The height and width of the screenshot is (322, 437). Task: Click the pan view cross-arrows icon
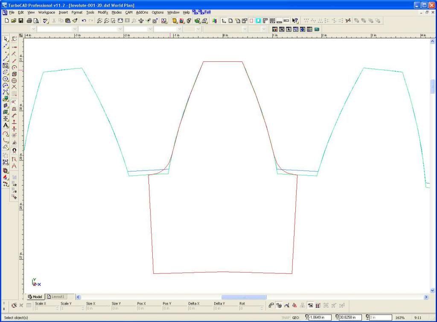click(141, 20)
